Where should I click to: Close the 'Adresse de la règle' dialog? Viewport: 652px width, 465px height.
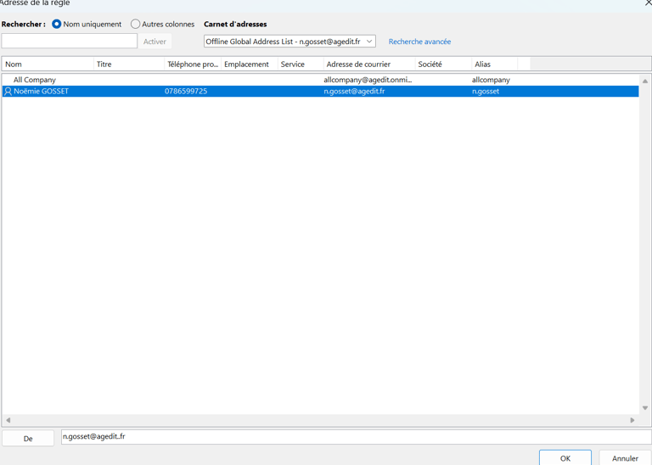(648, 3)
